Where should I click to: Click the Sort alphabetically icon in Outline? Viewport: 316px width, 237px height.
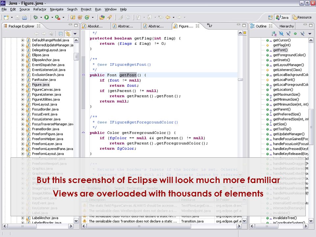click(x=274, y=34)
